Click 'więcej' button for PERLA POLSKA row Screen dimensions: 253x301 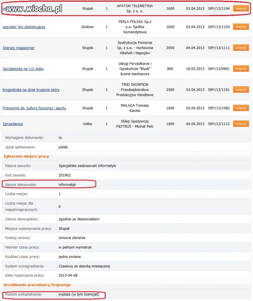tap(241, 27)
